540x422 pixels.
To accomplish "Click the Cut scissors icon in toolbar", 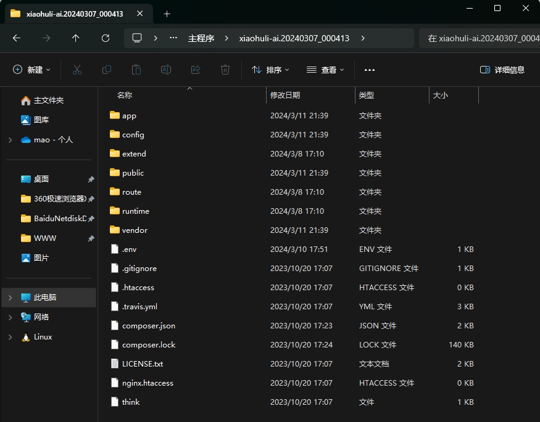I will tap(77, 70).
